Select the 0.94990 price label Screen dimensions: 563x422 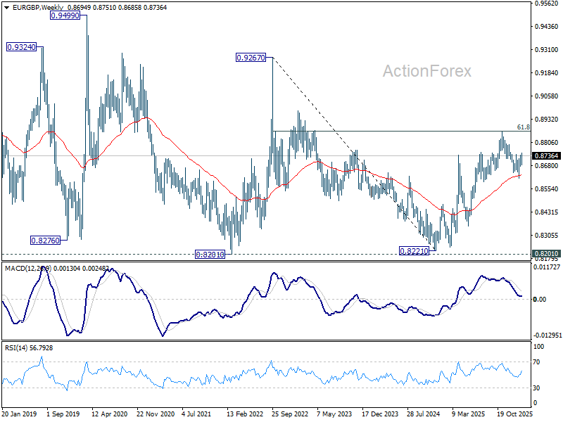pos(65,15)
